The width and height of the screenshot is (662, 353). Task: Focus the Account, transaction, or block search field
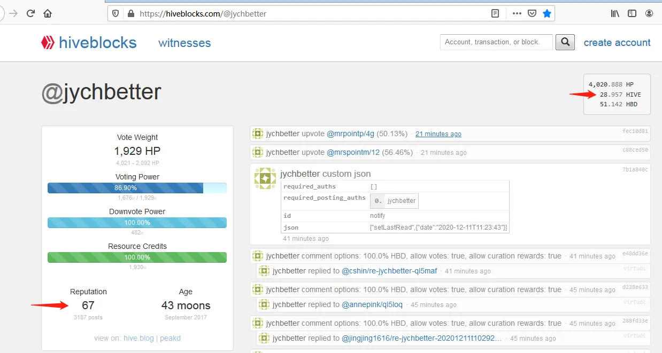(x=496, y=42)
